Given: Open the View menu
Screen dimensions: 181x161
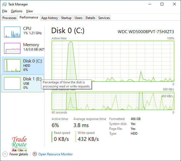Looking at the screenshot, I should (29, 11).
